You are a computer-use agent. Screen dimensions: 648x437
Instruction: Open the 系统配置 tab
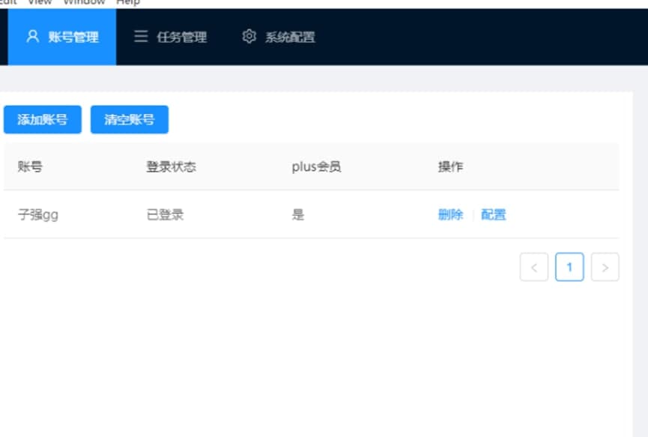289,37
